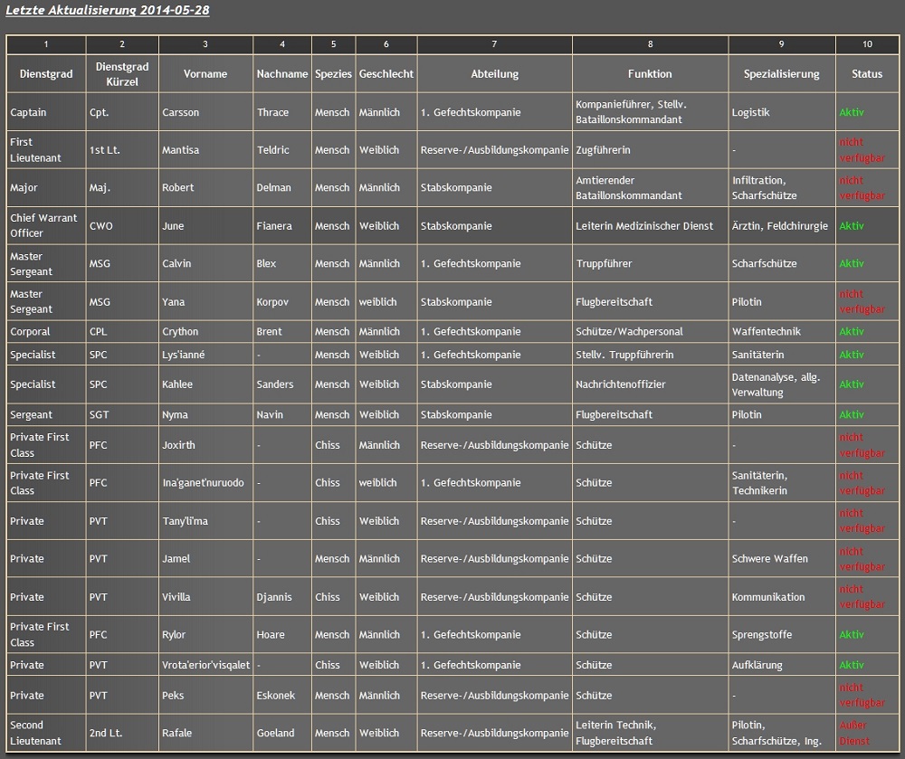Click the first name "Carsson"
This screenshot has width=905, height=759.
[x=180, y=112]
